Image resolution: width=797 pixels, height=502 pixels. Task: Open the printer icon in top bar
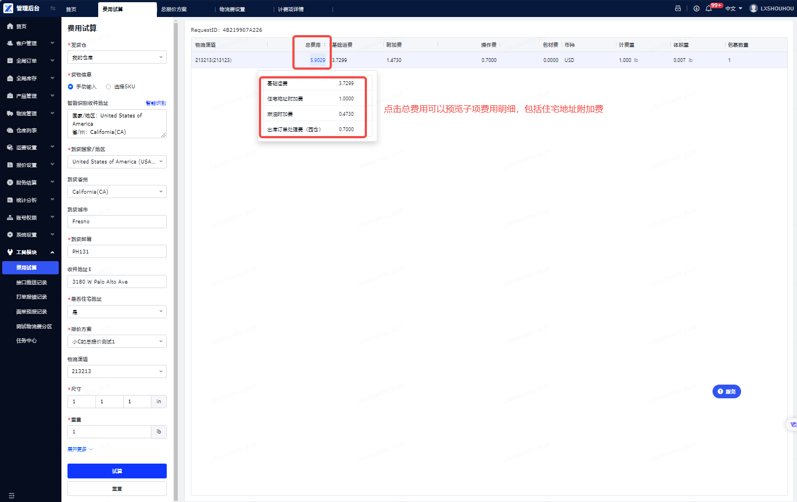pyautogui.click(x=678, y=8)
